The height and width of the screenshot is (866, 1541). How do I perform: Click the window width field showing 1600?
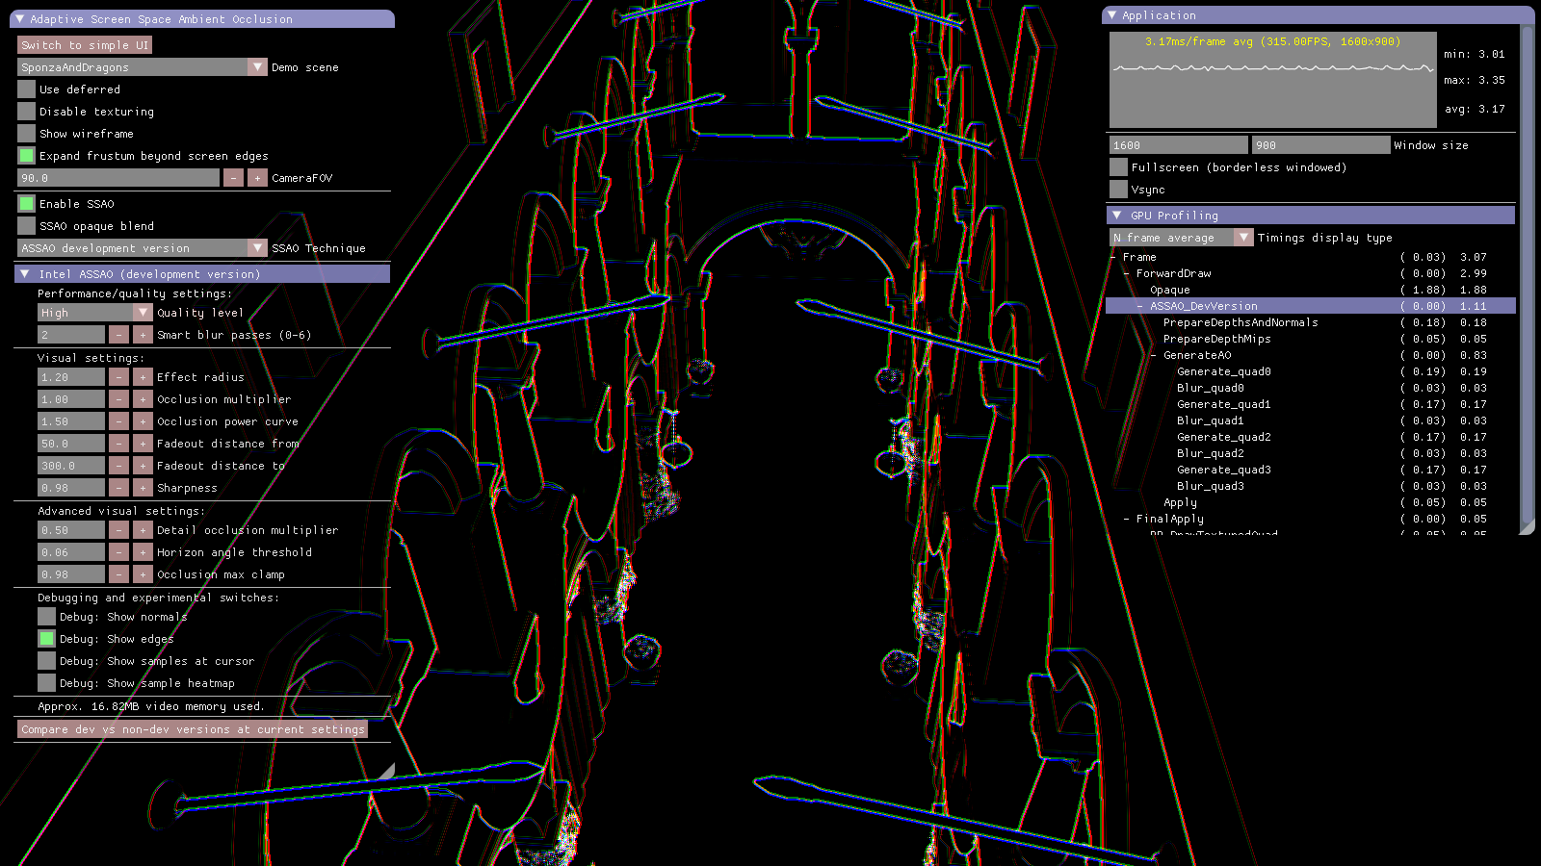click(1178, 144)
